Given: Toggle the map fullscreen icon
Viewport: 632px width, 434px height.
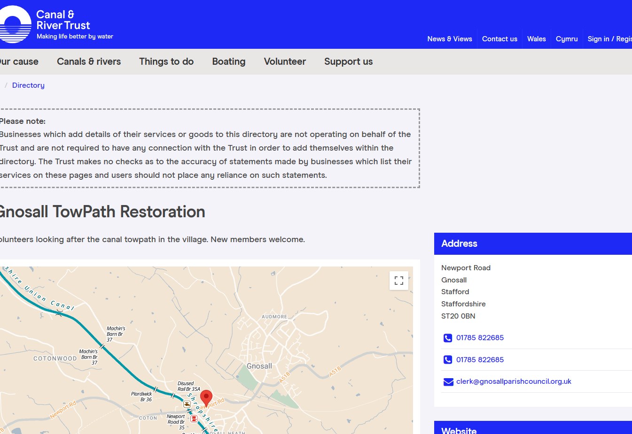Looking at the screenshot, I should [x=399, y=280].
